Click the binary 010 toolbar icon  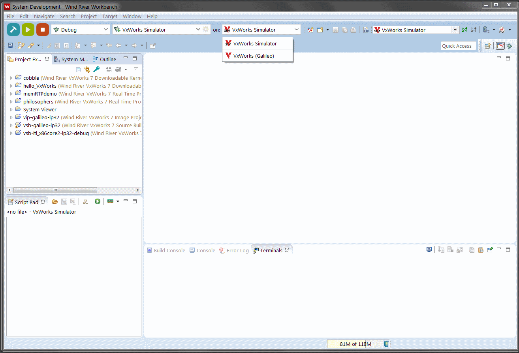pos(366,30)
